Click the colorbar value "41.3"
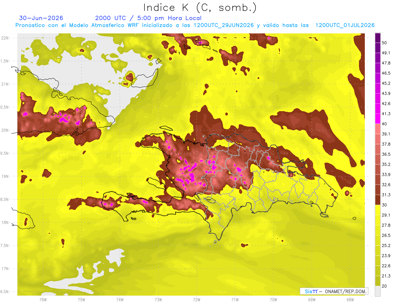393x304 pixels. click(386, 114)
